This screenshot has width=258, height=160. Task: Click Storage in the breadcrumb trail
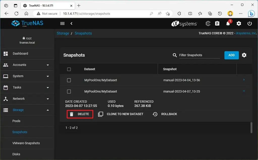click(x=63, y=33)
